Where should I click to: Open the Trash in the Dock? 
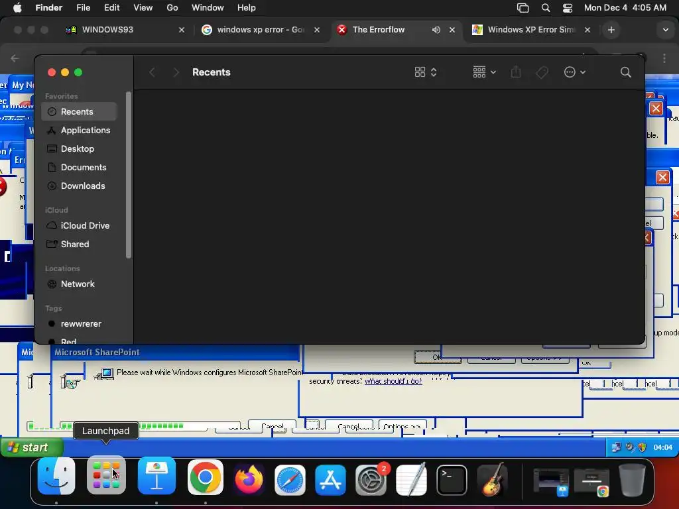[632, 480]
